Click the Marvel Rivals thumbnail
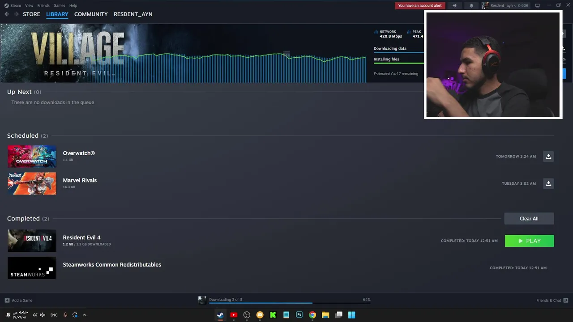Viewport: 573px width, 322px height. tap(32, 183)
